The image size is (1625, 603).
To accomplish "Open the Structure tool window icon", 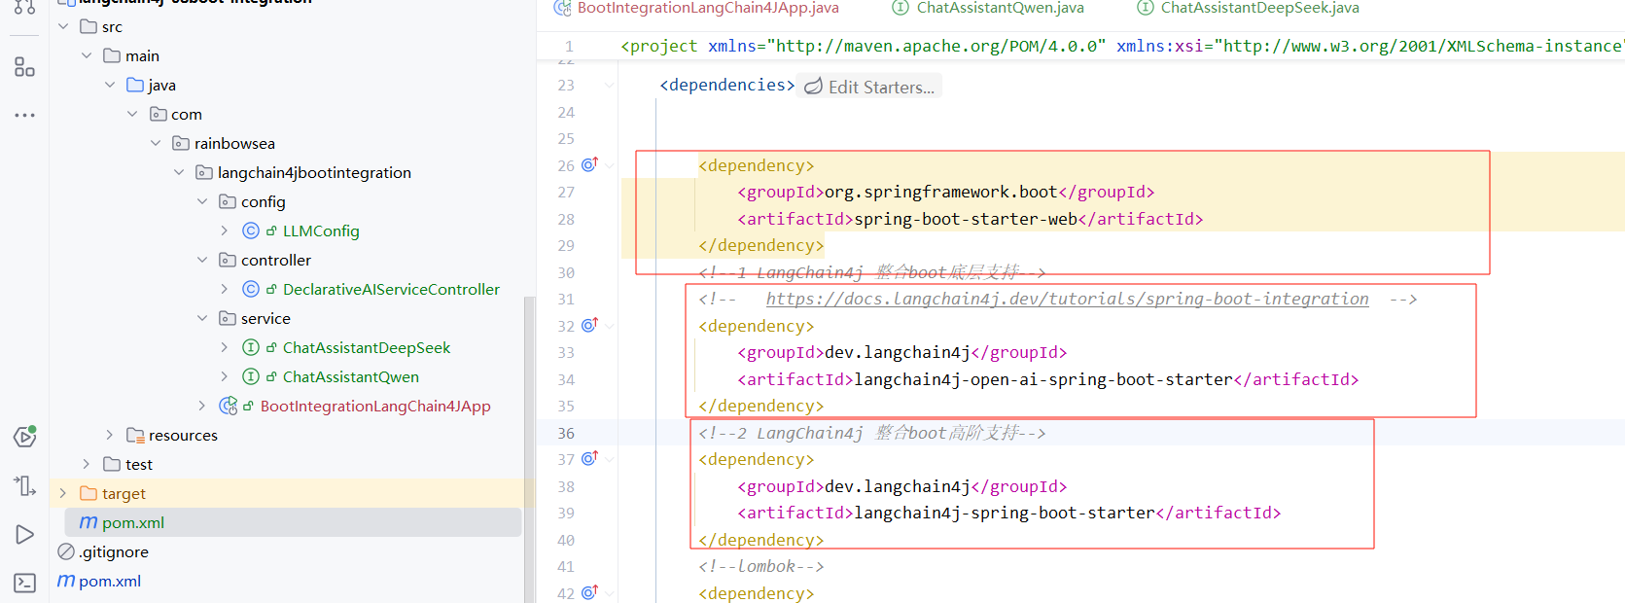I will pos(24,67).
